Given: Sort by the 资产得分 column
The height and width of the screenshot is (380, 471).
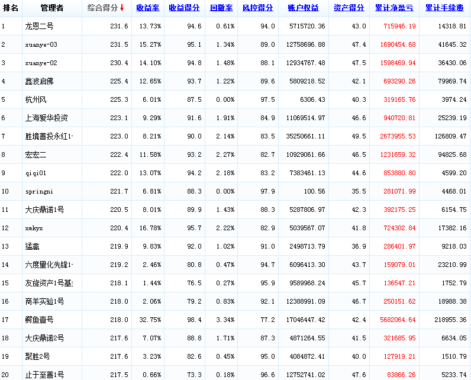Looking at the screenshot, I should pyautogui.click(x=349, y=8).
